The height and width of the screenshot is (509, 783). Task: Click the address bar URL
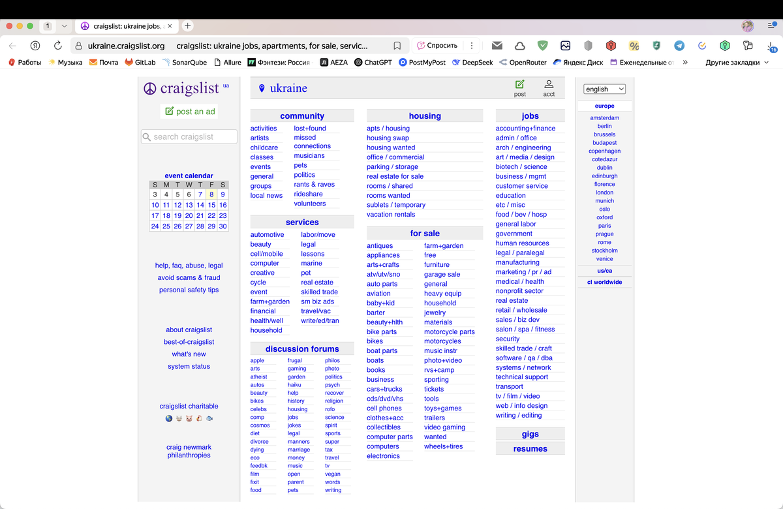[127, 46]
